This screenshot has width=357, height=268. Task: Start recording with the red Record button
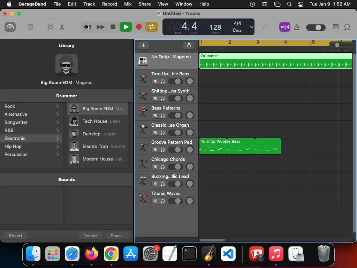139,27
